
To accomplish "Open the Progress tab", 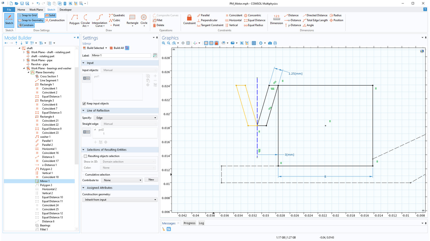I will click(x=189, y=223).
